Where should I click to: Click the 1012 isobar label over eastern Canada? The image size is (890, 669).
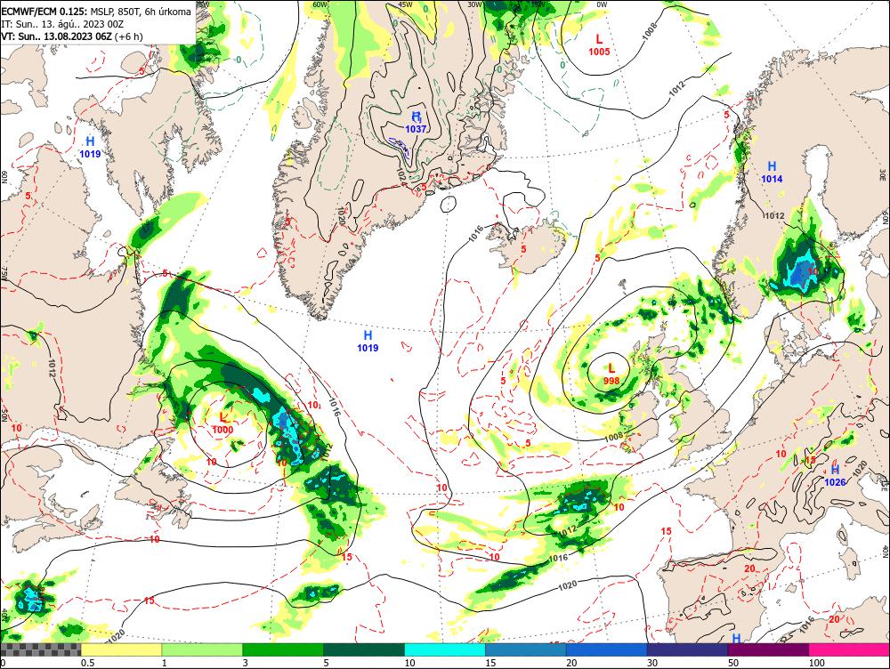[x=52, y=368]
